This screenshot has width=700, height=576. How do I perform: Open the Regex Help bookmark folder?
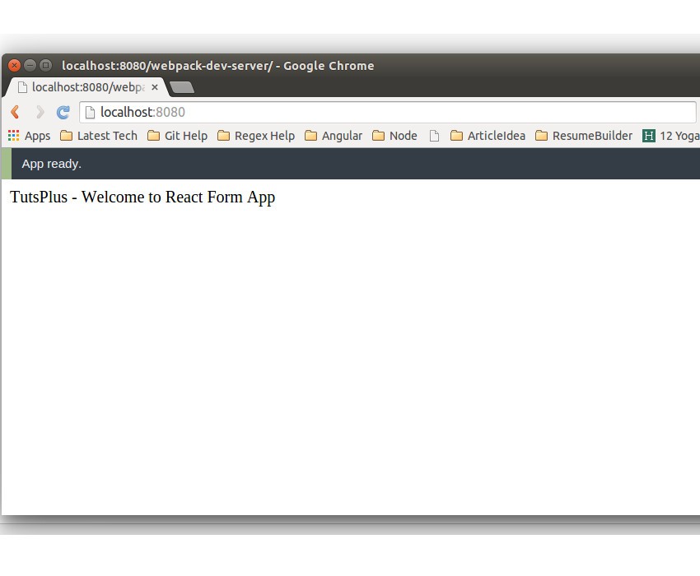coord(256,136)
